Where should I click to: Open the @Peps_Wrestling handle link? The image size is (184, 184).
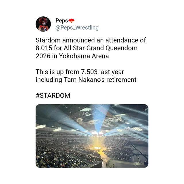click(x=77, y=28)
